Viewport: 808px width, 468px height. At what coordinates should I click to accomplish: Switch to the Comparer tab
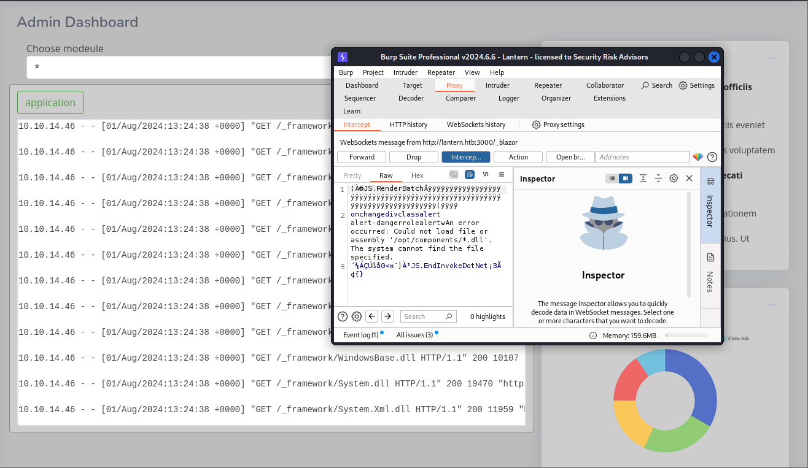tap(460, 98)
